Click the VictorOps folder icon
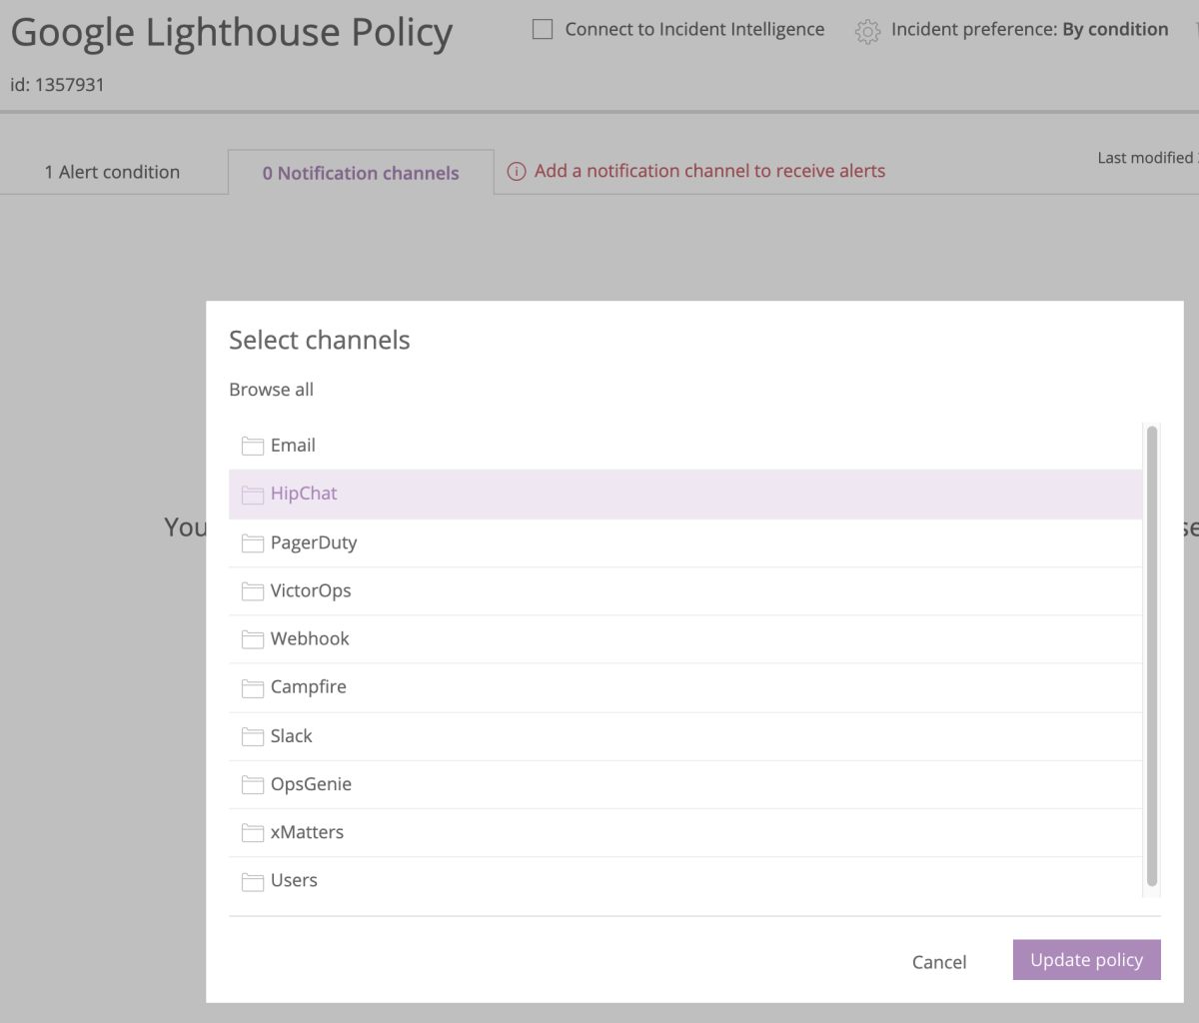This screenshot has width=1199, height=1023. coord(252,591)
